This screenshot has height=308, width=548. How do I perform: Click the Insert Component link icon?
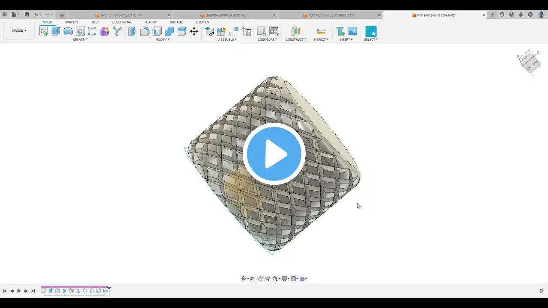coord(209,31)
